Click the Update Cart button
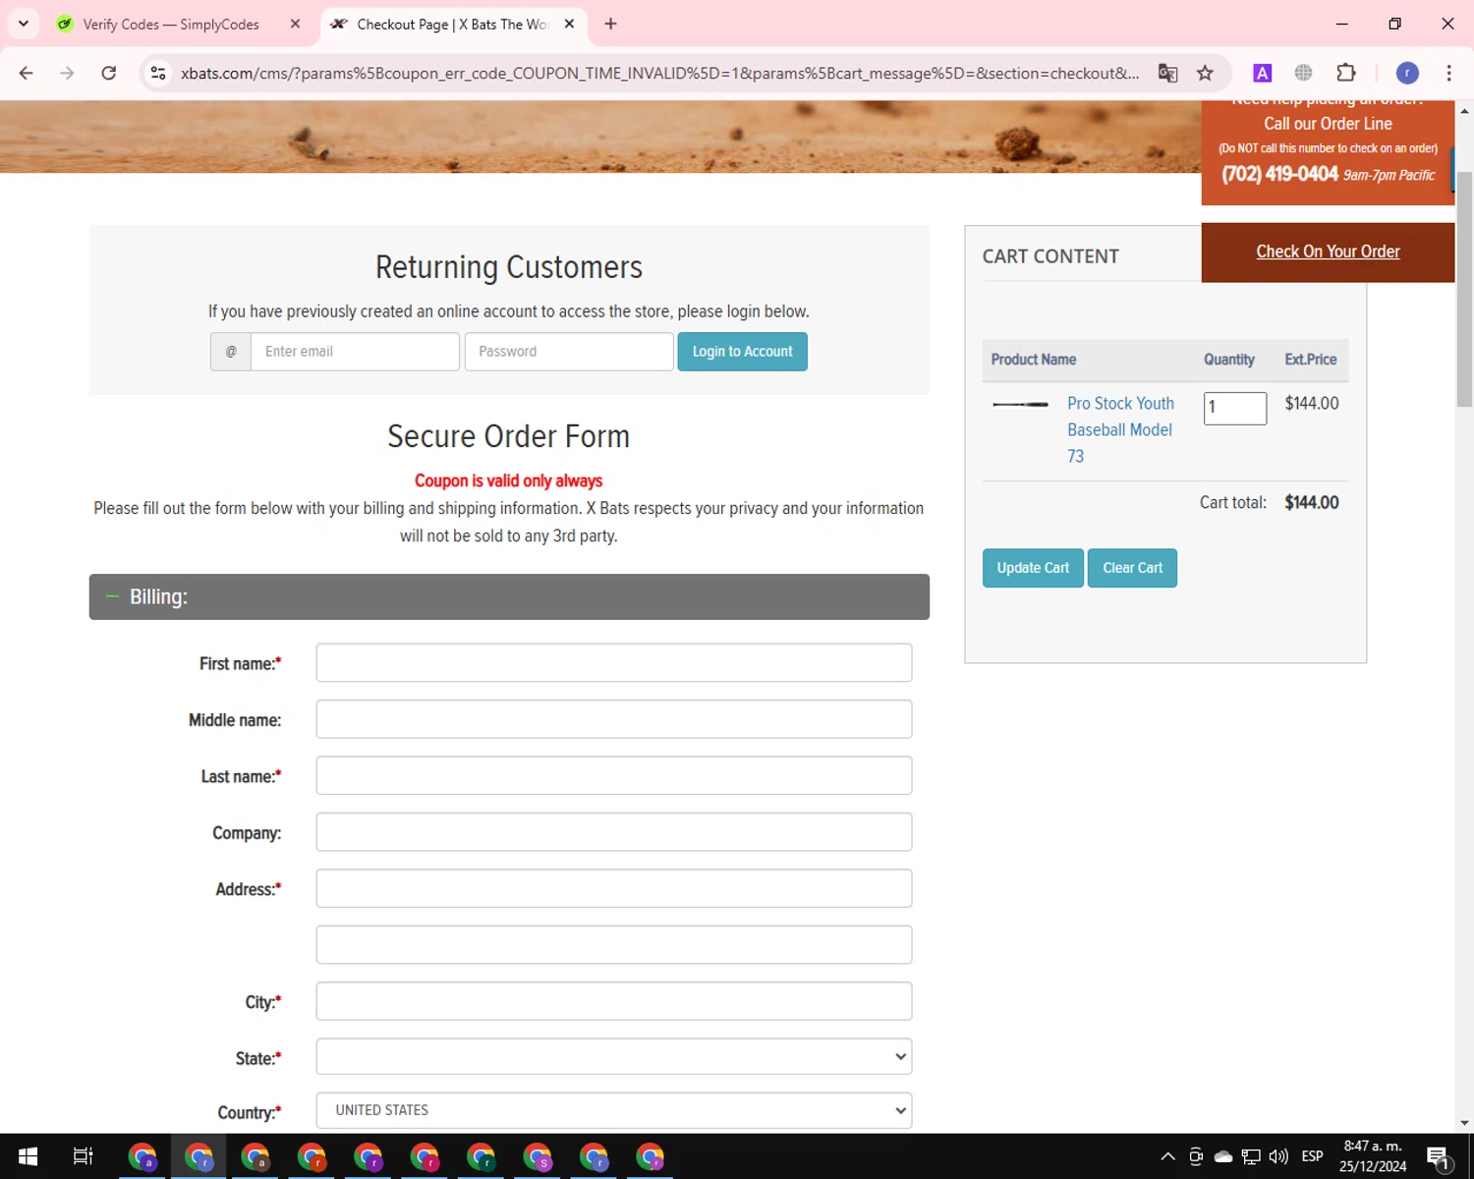 click(1033, 568)
